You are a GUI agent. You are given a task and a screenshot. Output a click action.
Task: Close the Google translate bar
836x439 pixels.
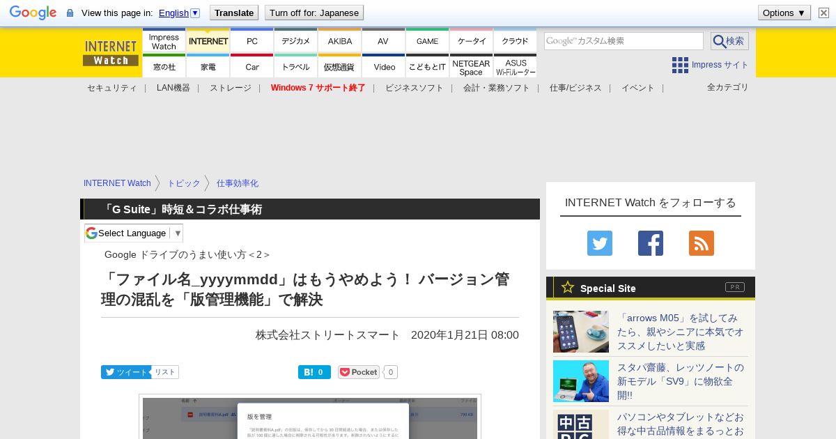(823, 13)
